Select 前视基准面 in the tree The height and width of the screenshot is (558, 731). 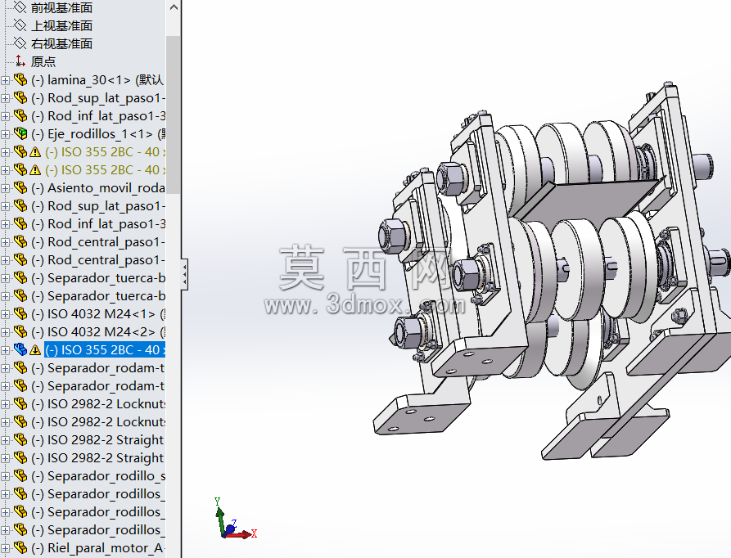coord(61,7)
